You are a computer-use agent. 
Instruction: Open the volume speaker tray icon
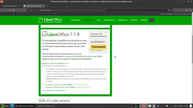150,106
